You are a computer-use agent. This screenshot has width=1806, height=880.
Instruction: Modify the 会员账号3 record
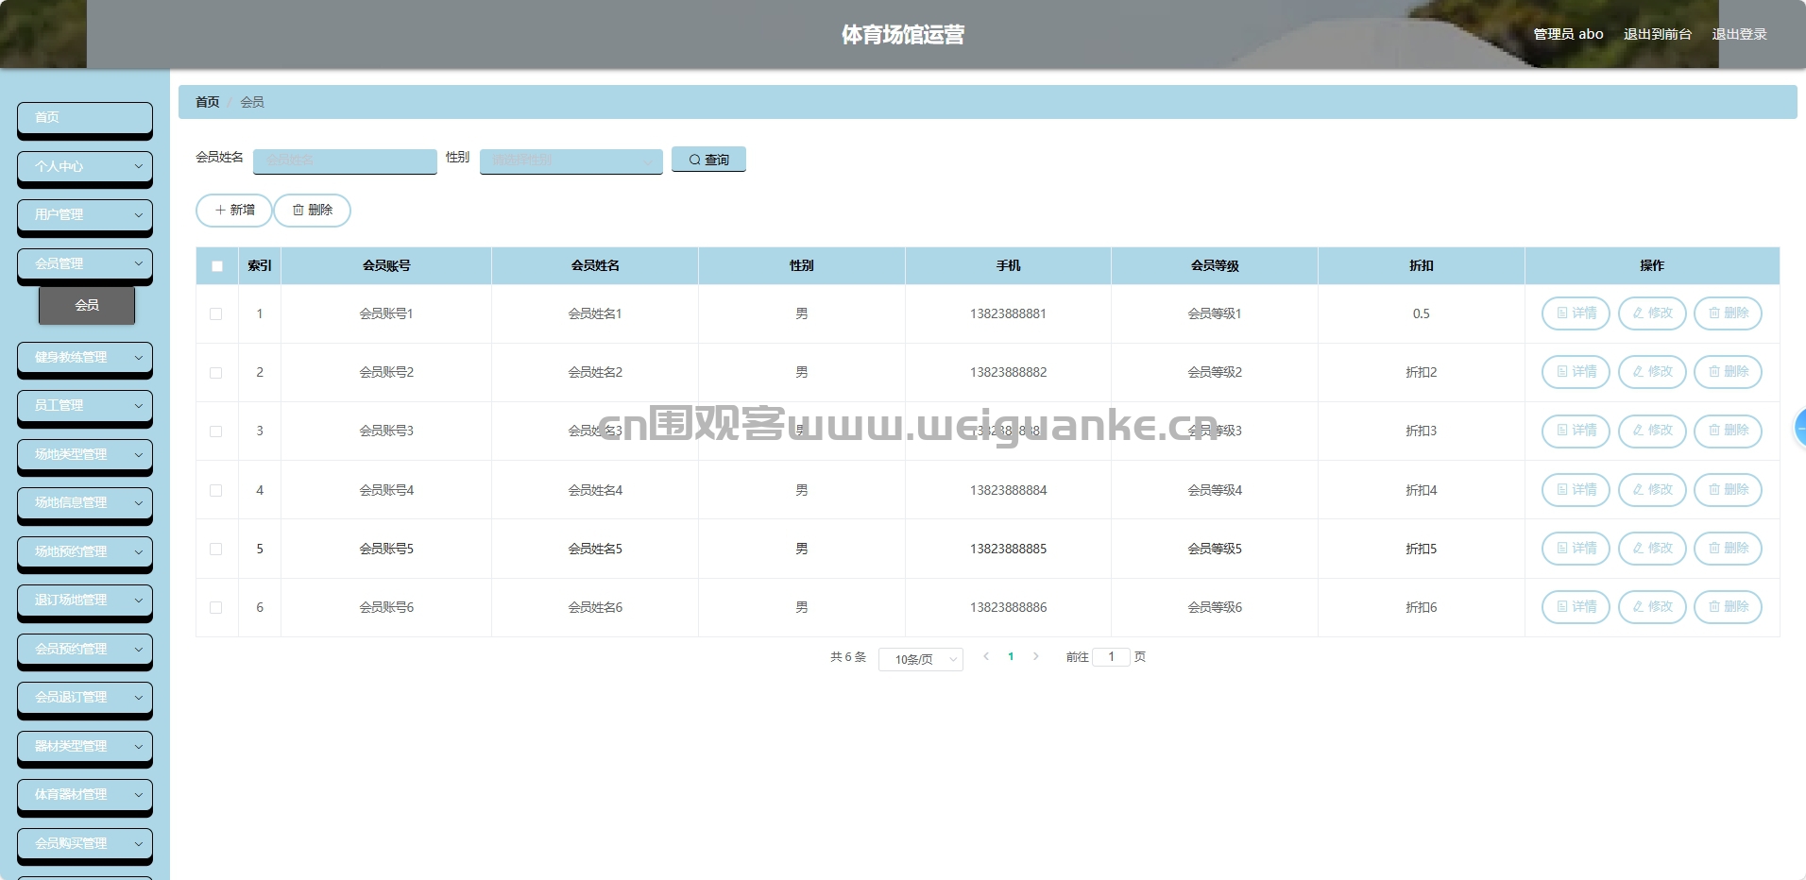click(x=1652, y=431)
